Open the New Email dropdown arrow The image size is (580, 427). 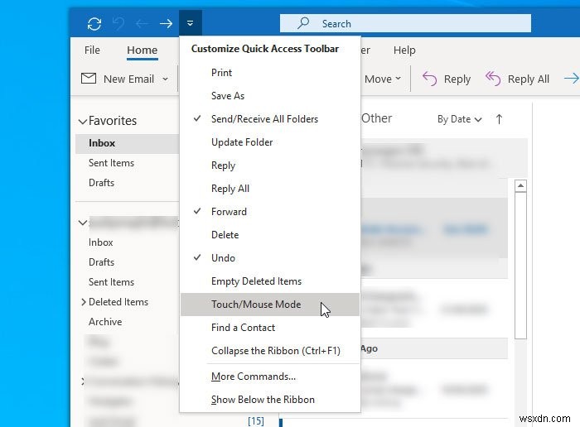[166, 79]
